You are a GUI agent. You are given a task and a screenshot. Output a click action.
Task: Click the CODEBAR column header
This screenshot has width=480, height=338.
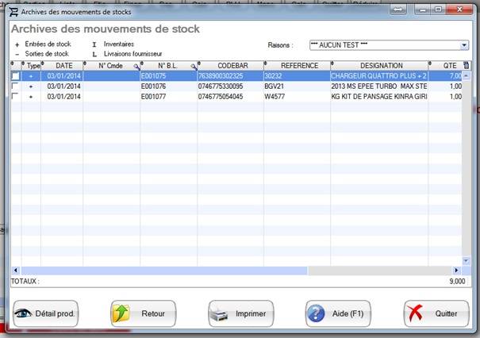coord(231,66)
